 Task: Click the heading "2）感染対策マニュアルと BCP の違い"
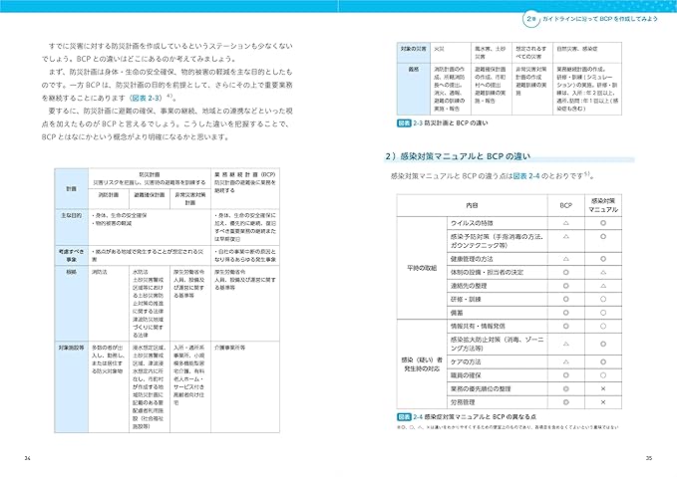[x=458, y=156]
